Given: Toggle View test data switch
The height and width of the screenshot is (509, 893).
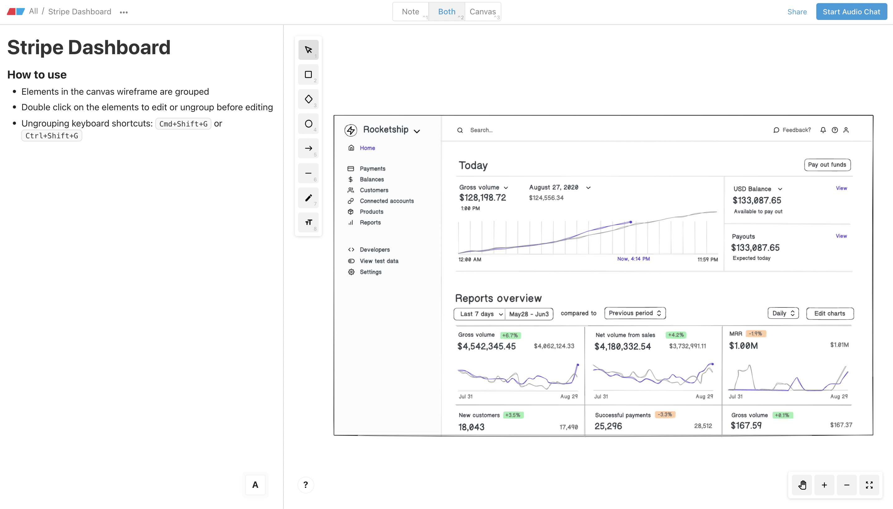Looking at the screenshot, I should point(351,261).
